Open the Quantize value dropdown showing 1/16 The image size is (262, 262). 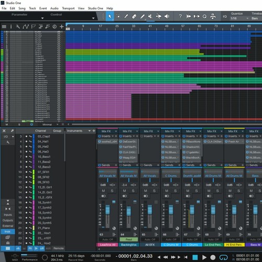pyautogui.click(x=239, y=18)
